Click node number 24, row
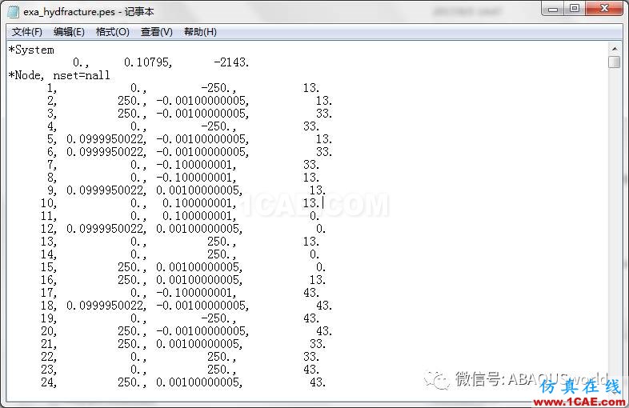Image resolution: width=629 pixels, height=408 pixels. pyautogui.click(x=183, y=382)
